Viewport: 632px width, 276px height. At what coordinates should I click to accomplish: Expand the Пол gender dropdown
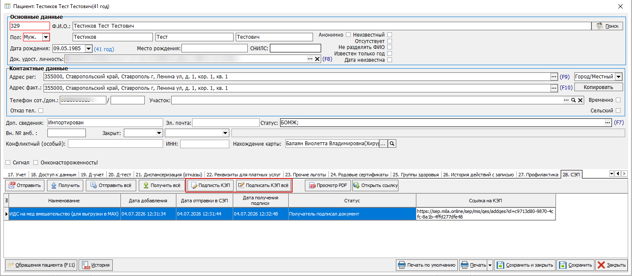tap(46, 37)
